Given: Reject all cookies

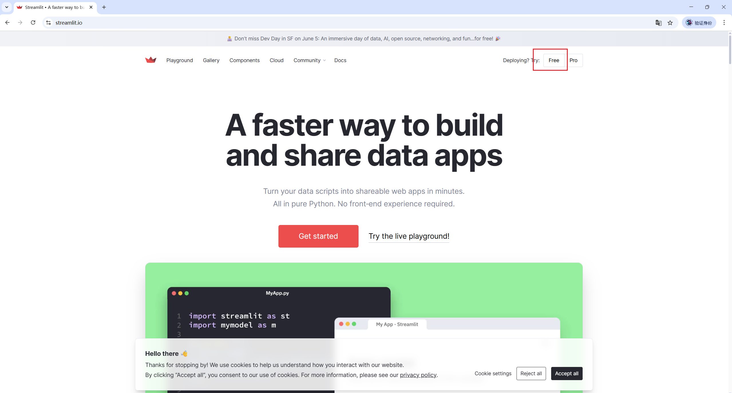Looking at the screenshot, I should [x=531, y=374].
